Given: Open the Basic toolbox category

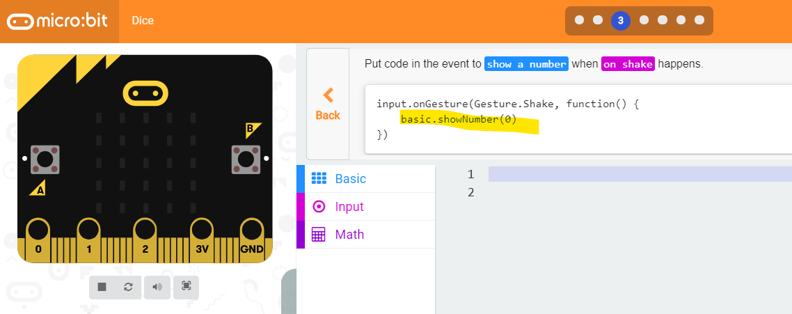Looking at the screenshot, I should tap(365, 178).
